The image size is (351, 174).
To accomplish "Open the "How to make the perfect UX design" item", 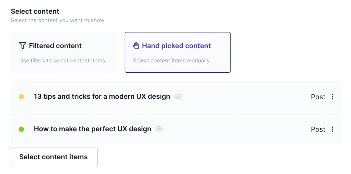I will click(92, 129).
